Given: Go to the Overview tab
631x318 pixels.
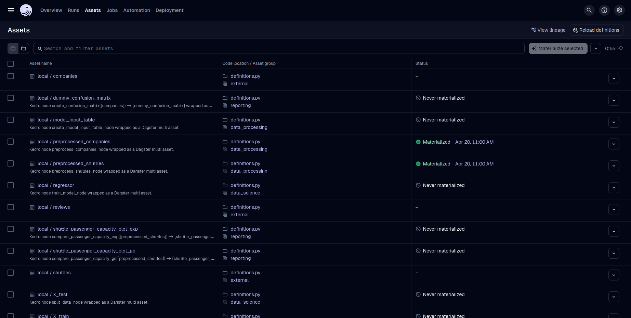Looking at the screenshot, I should pyautogui.click(x=51, y=10).
